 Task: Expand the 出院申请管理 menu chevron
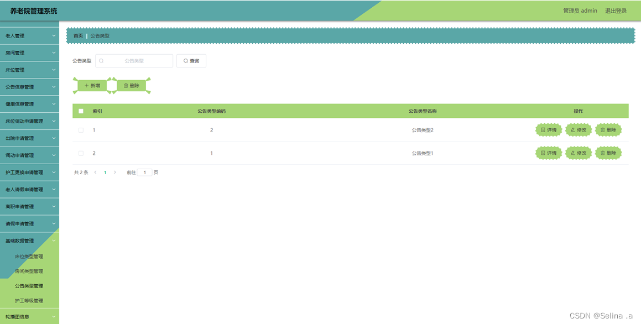pos(54,138)
